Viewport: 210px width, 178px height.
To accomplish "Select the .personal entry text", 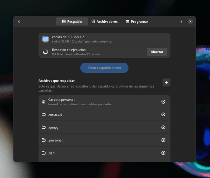I will (x=55, y=140).
